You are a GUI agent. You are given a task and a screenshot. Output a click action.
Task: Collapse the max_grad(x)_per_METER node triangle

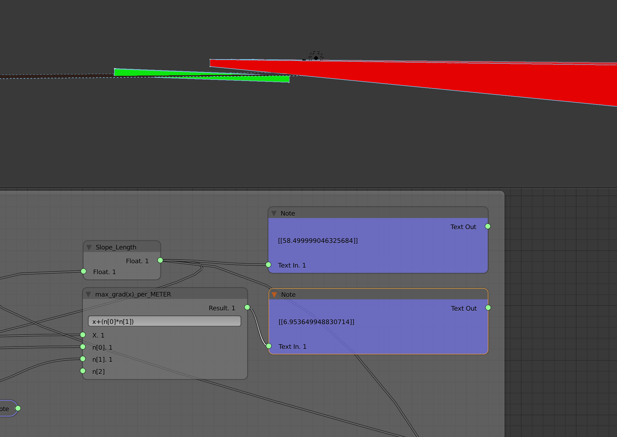coord(89,295)
